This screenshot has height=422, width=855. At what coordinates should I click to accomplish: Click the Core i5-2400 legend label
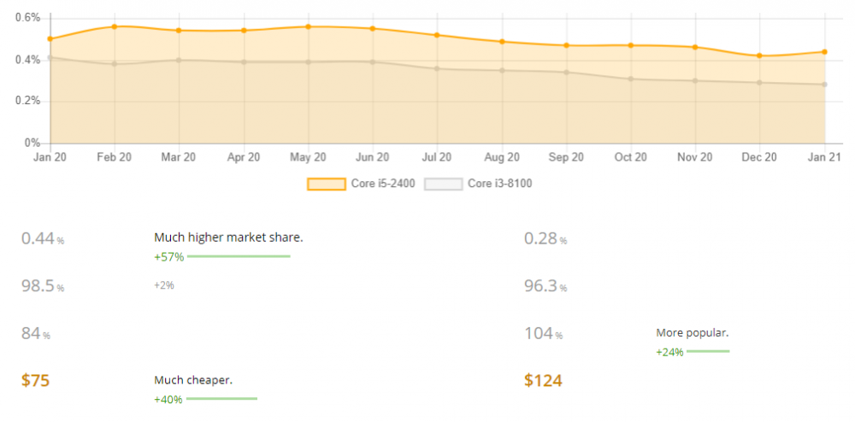383,184
